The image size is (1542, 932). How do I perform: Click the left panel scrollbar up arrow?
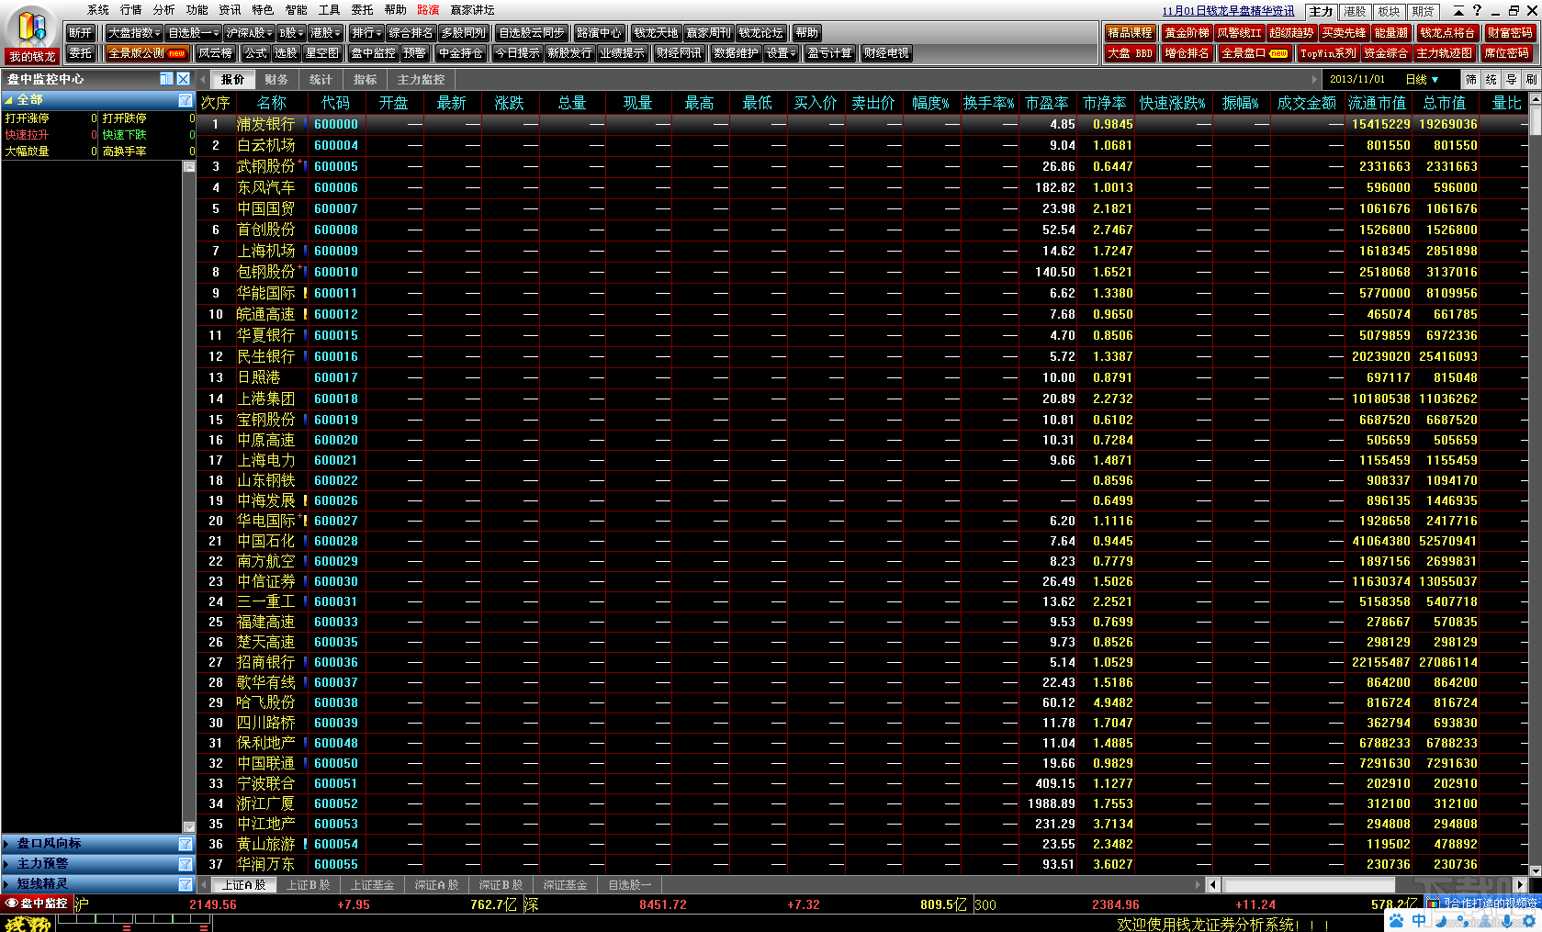coord(189,167)
